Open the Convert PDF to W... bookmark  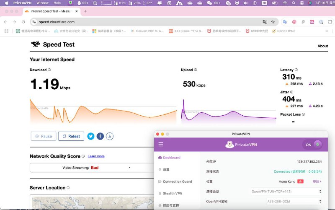pos(147,31)
